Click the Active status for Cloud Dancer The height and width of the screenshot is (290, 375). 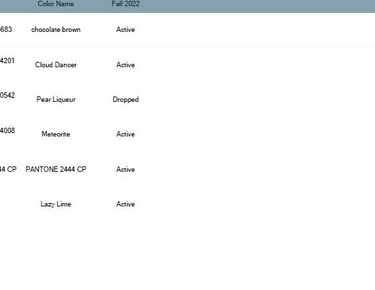click(126, 65)
